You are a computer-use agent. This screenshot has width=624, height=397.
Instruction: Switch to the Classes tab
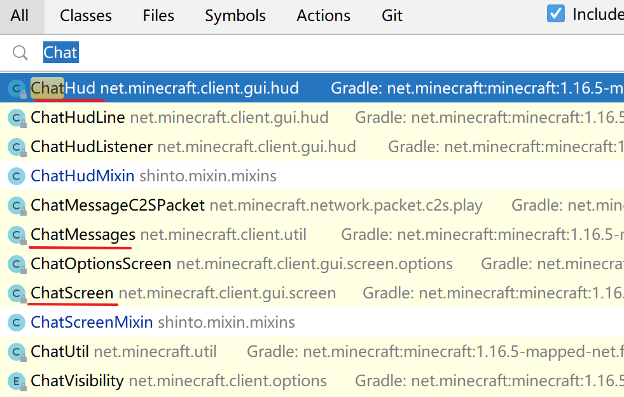(x=86, y=16)
